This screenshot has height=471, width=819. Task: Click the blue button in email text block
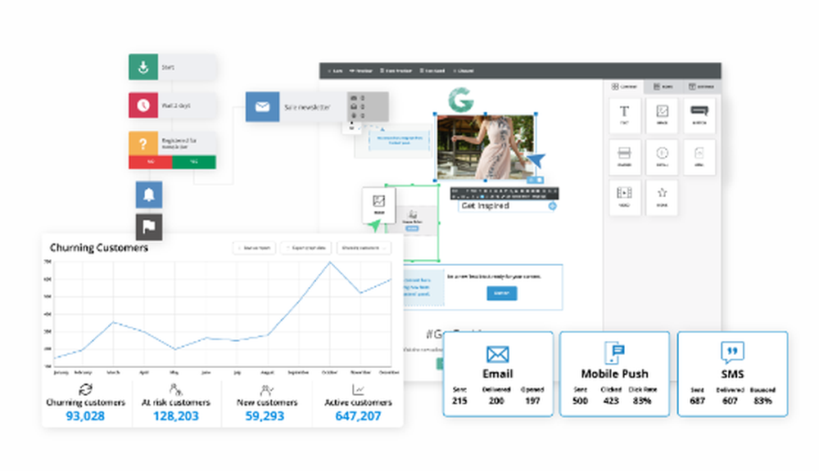pyautogui.click(x=502, y=293)
